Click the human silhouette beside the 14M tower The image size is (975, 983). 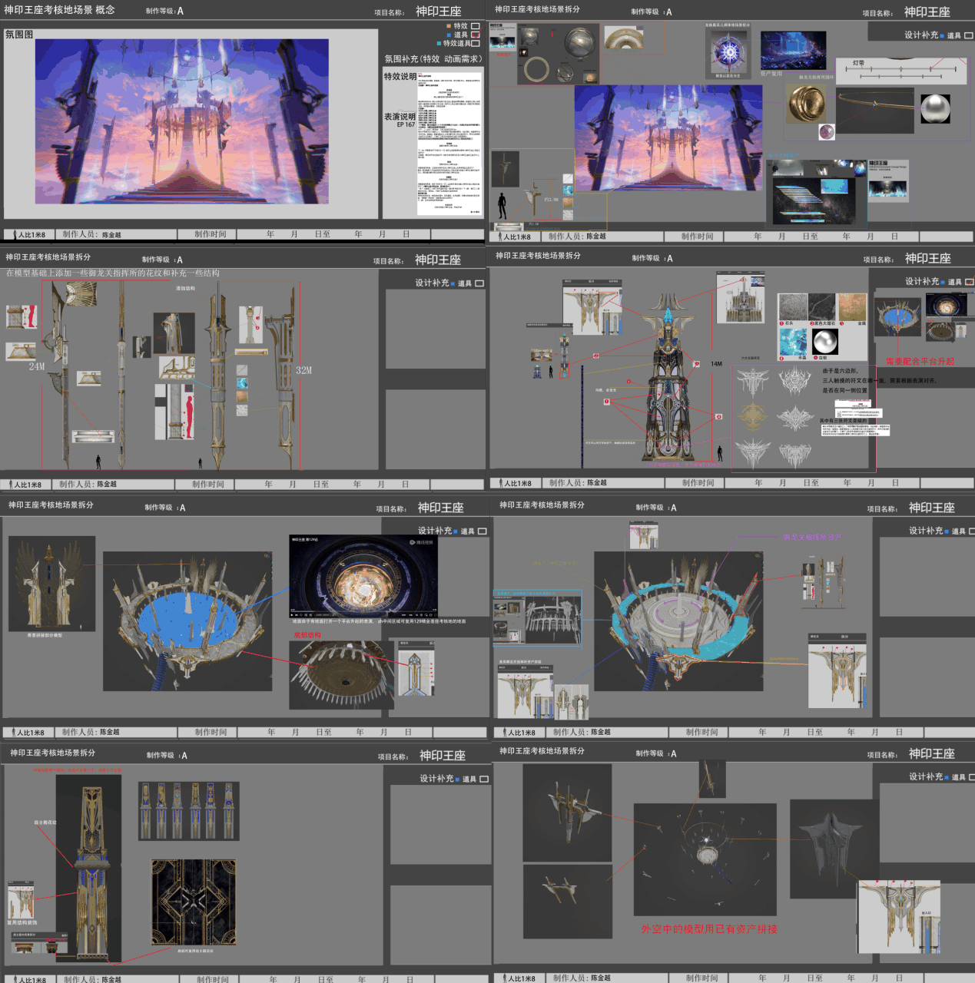tap(720, 453)
